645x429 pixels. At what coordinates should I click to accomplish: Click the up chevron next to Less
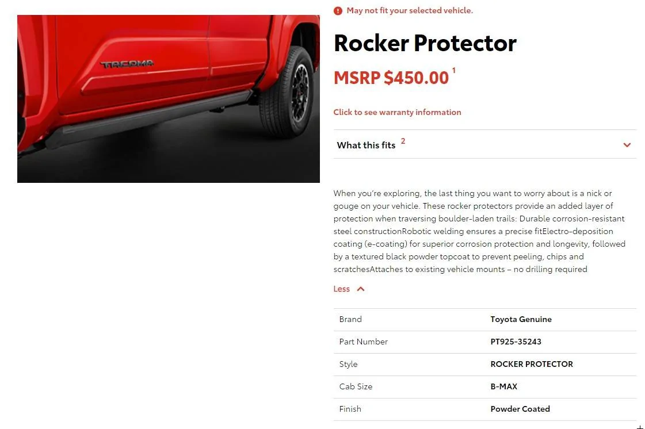(361, 289)
